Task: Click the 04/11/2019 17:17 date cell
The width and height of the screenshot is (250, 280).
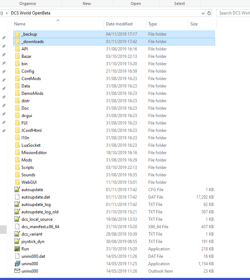Action: coord(121,34)
